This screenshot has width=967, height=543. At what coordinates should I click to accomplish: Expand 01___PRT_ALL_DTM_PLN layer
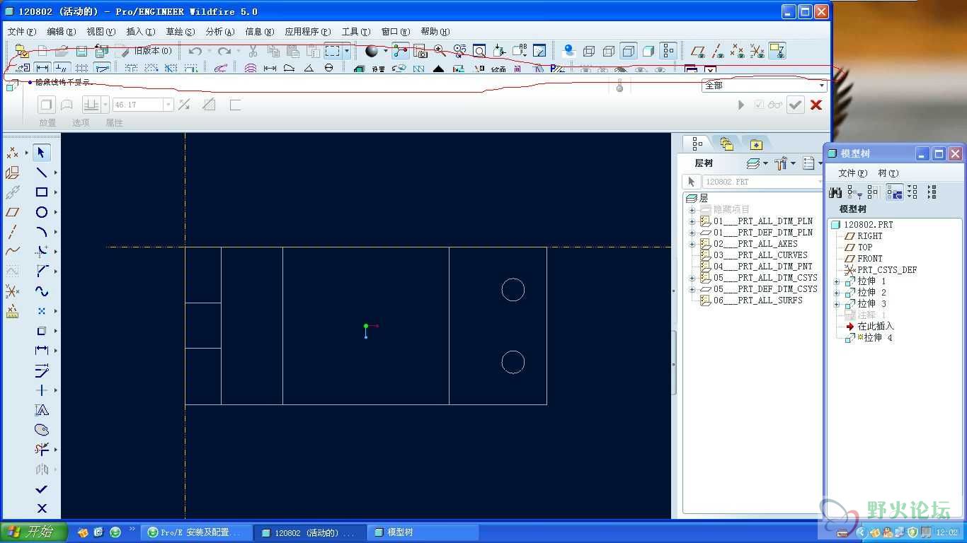692,221
